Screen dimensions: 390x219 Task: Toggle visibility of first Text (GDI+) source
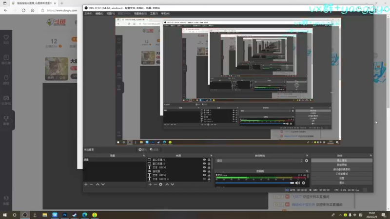coord(204,167)
